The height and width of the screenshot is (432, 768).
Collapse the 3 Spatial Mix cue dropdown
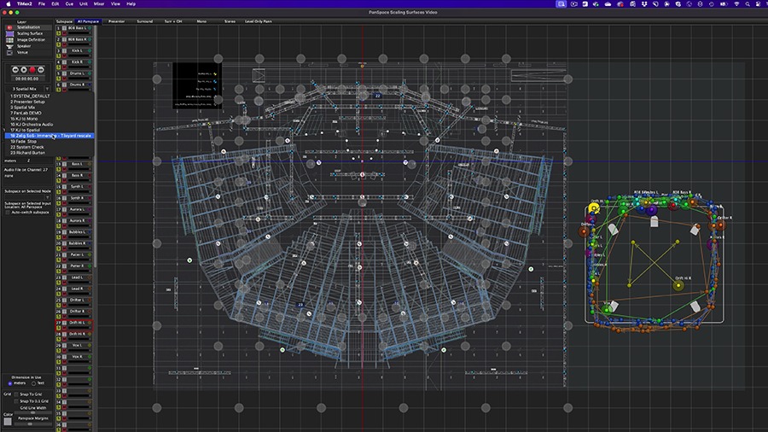point(47,88)
